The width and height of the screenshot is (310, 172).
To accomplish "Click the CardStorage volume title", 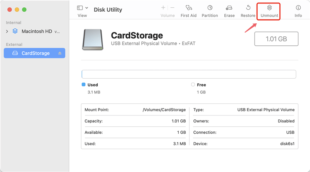I will pyautogui.click(x=137, y=36).
